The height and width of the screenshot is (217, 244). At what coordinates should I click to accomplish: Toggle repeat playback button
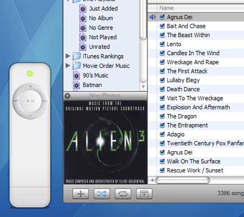click(123, 194)
